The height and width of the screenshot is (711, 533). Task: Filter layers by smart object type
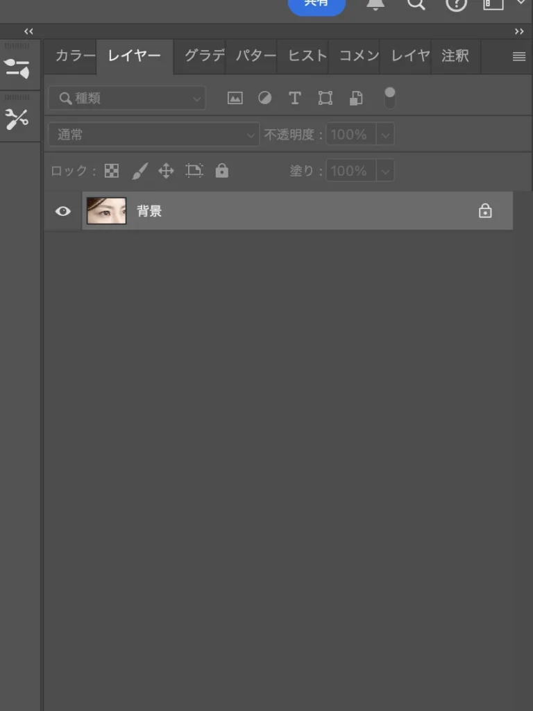pyautogui.click(x=355, y=99)
